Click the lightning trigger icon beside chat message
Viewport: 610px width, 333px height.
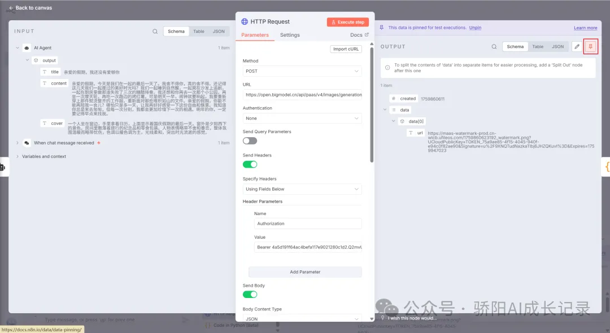tap(99, 143)
